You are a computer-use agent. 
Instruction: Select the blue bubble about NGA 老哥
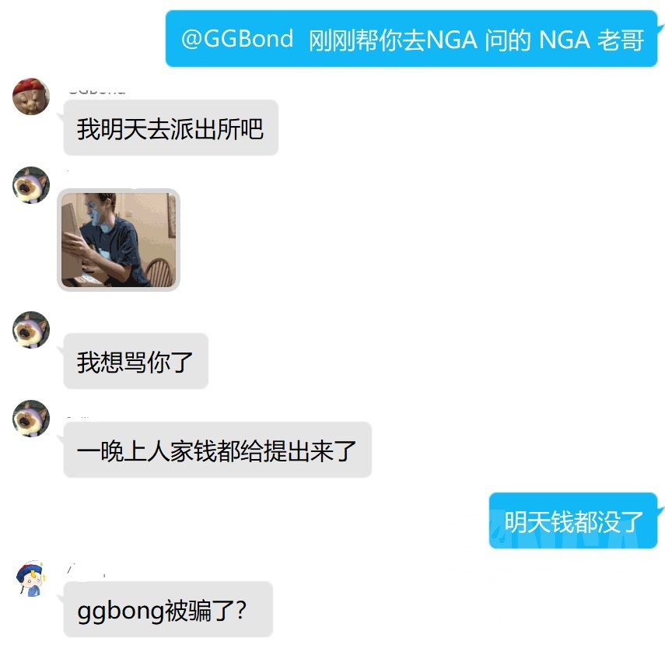(x=411, y=39)
